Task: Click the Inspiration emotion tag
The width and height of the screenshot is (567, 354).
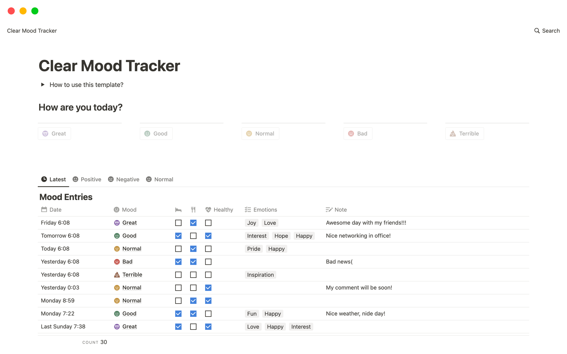Action: pos(260,275)
